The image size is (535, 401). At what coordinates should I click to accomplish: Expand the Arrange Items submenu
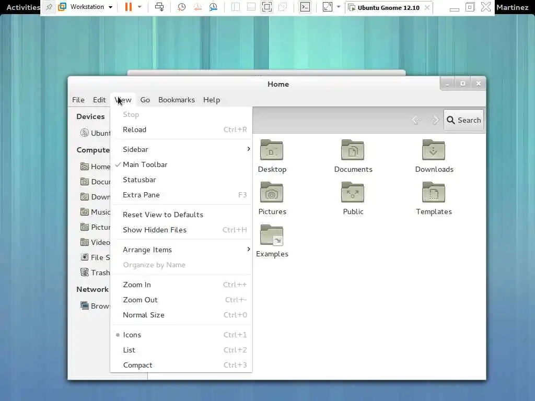coord(181,250)
